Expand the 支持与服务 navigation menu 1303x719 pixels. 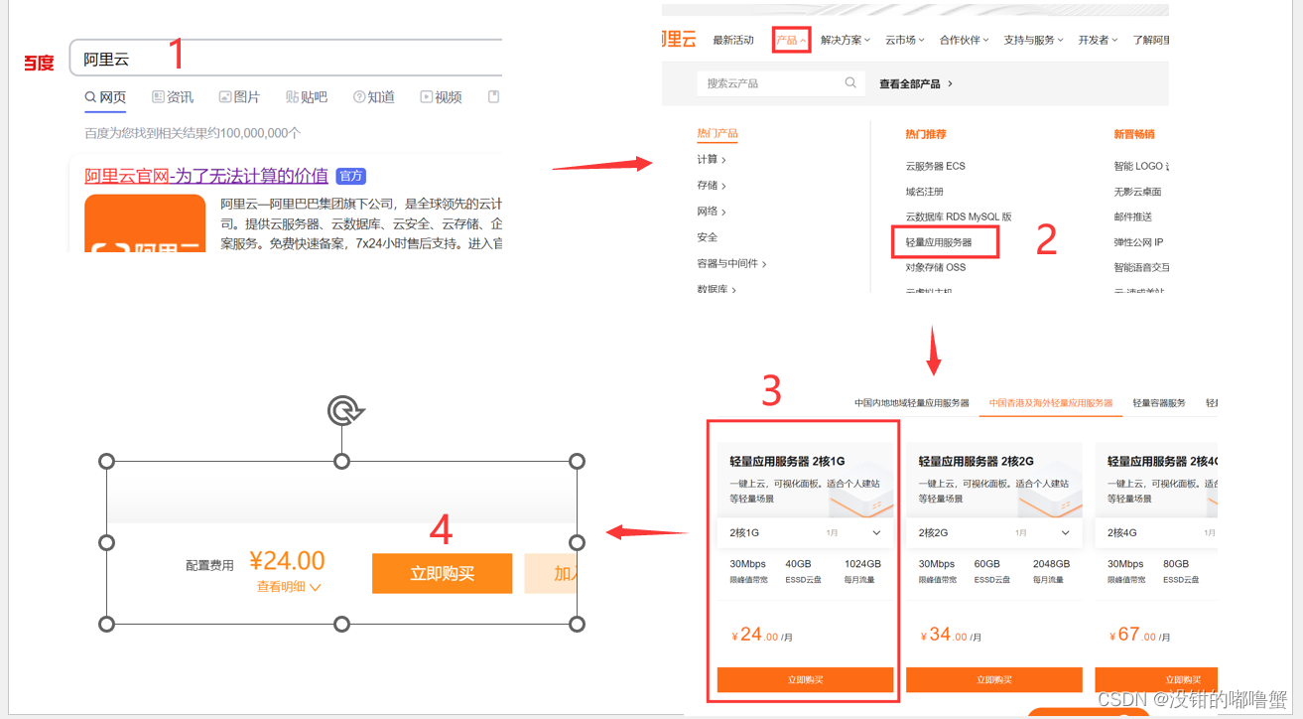[1033, 41]
